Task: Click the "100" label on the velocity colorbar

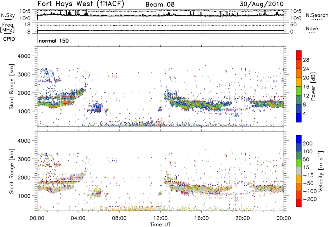Action: (308, 152)
